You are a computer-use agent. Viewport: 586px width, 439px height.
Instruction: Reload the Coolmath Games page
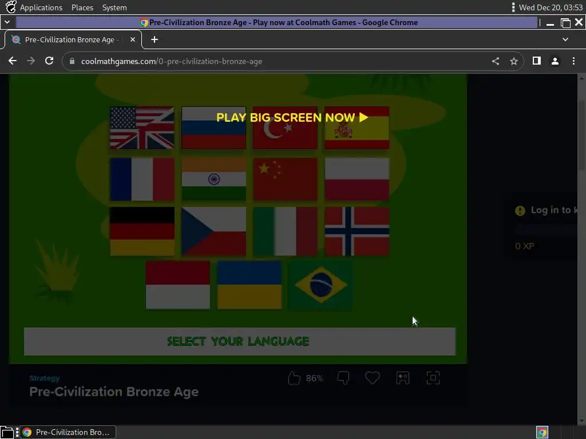[x=49, y=61]
